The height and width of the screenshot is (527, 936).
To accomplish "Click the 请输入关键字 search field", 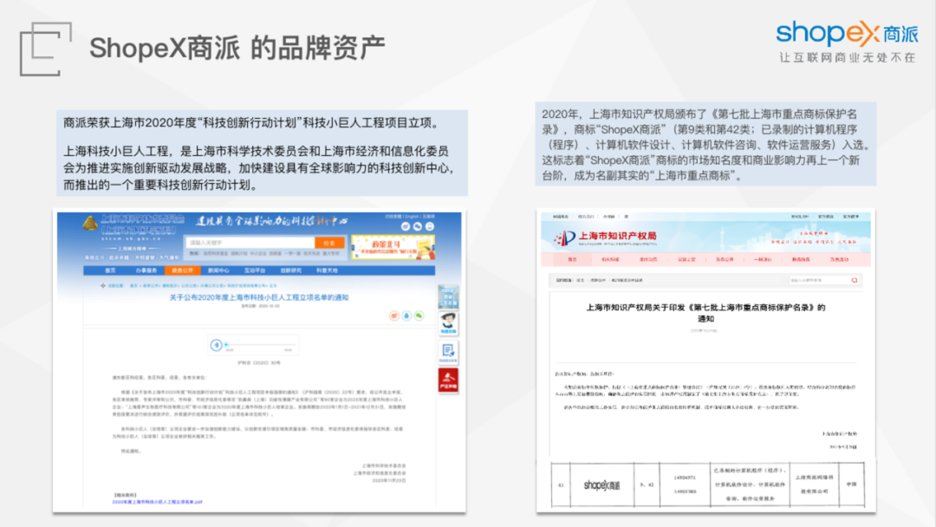I will 250,243.
